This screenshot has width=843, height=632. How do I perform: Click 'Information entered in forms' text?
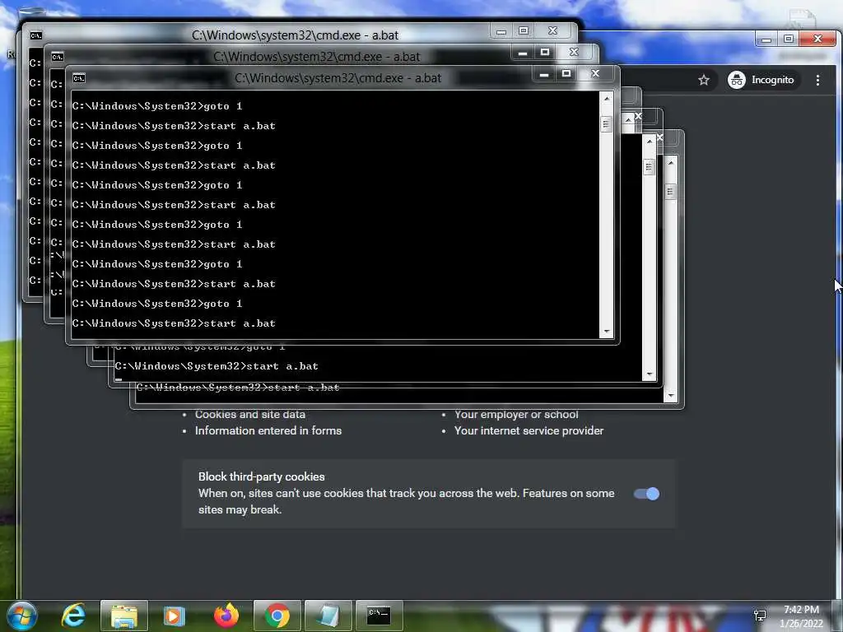268,431
